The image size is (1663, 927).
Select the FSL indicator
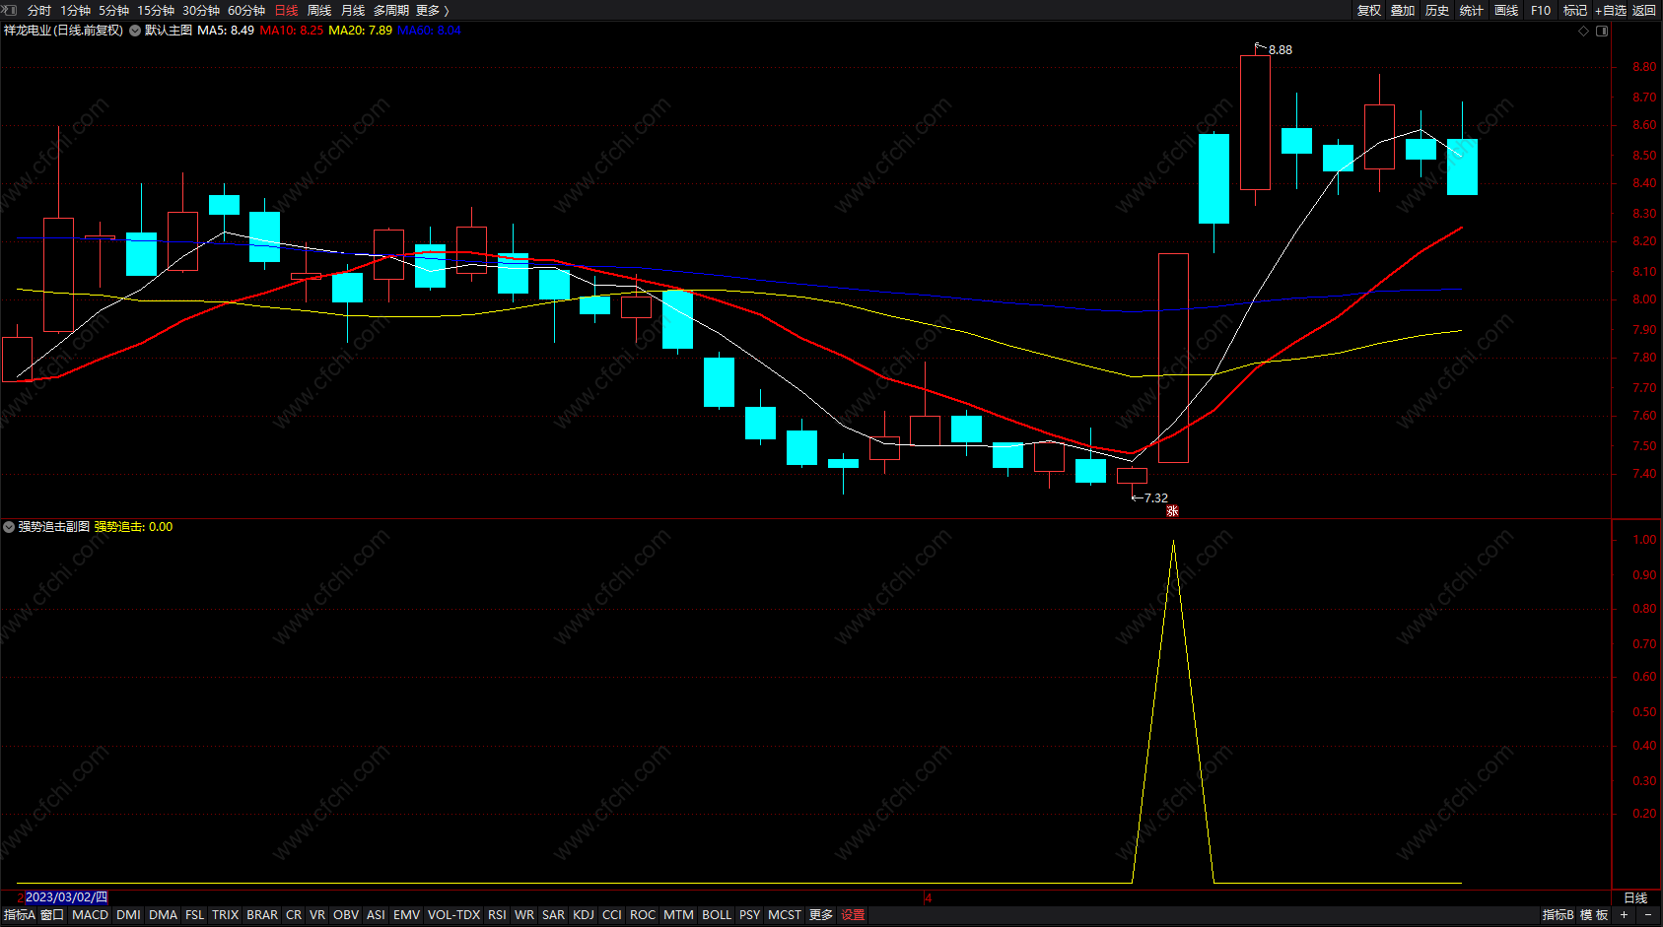point(195,914)
